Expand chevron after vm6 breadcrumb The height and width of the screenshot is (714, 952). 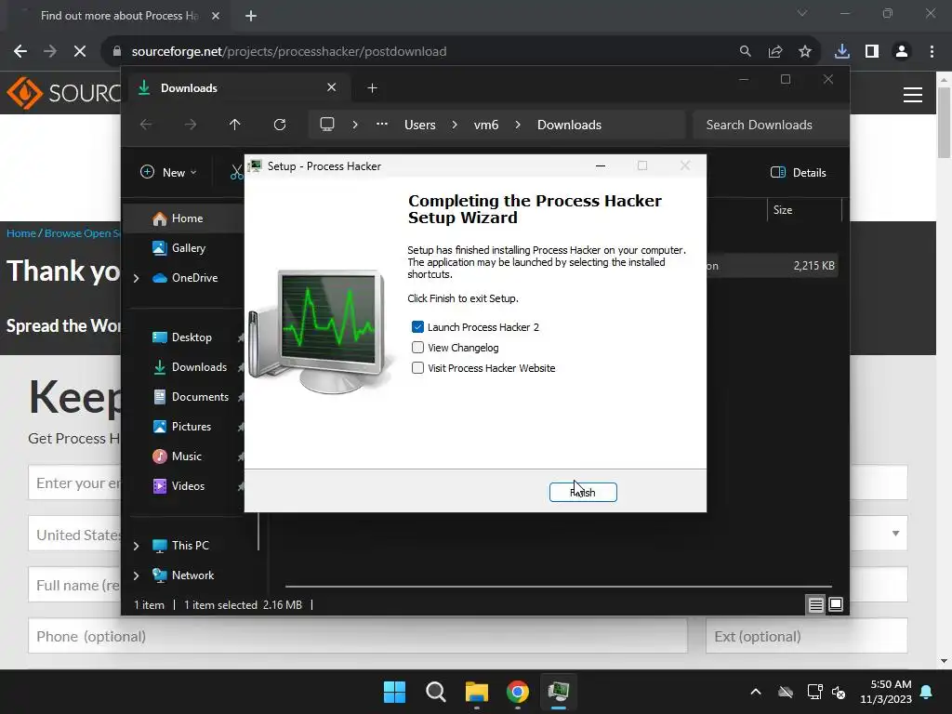coord(518,125)
